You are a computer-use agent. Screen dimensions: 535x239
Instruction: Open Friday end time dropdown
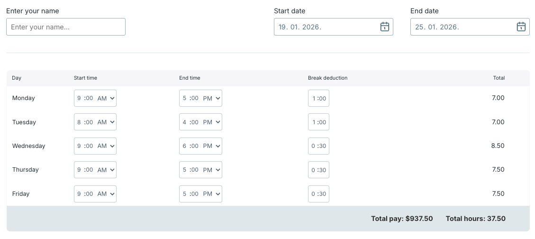(x=200, y=194)
